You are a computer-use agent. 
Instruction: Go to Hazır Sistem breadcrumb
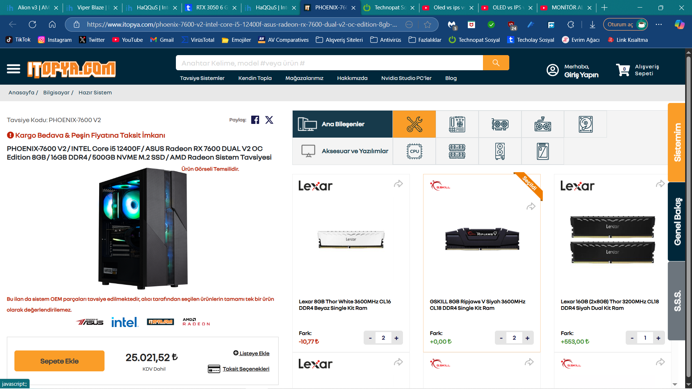pos(95,93)
